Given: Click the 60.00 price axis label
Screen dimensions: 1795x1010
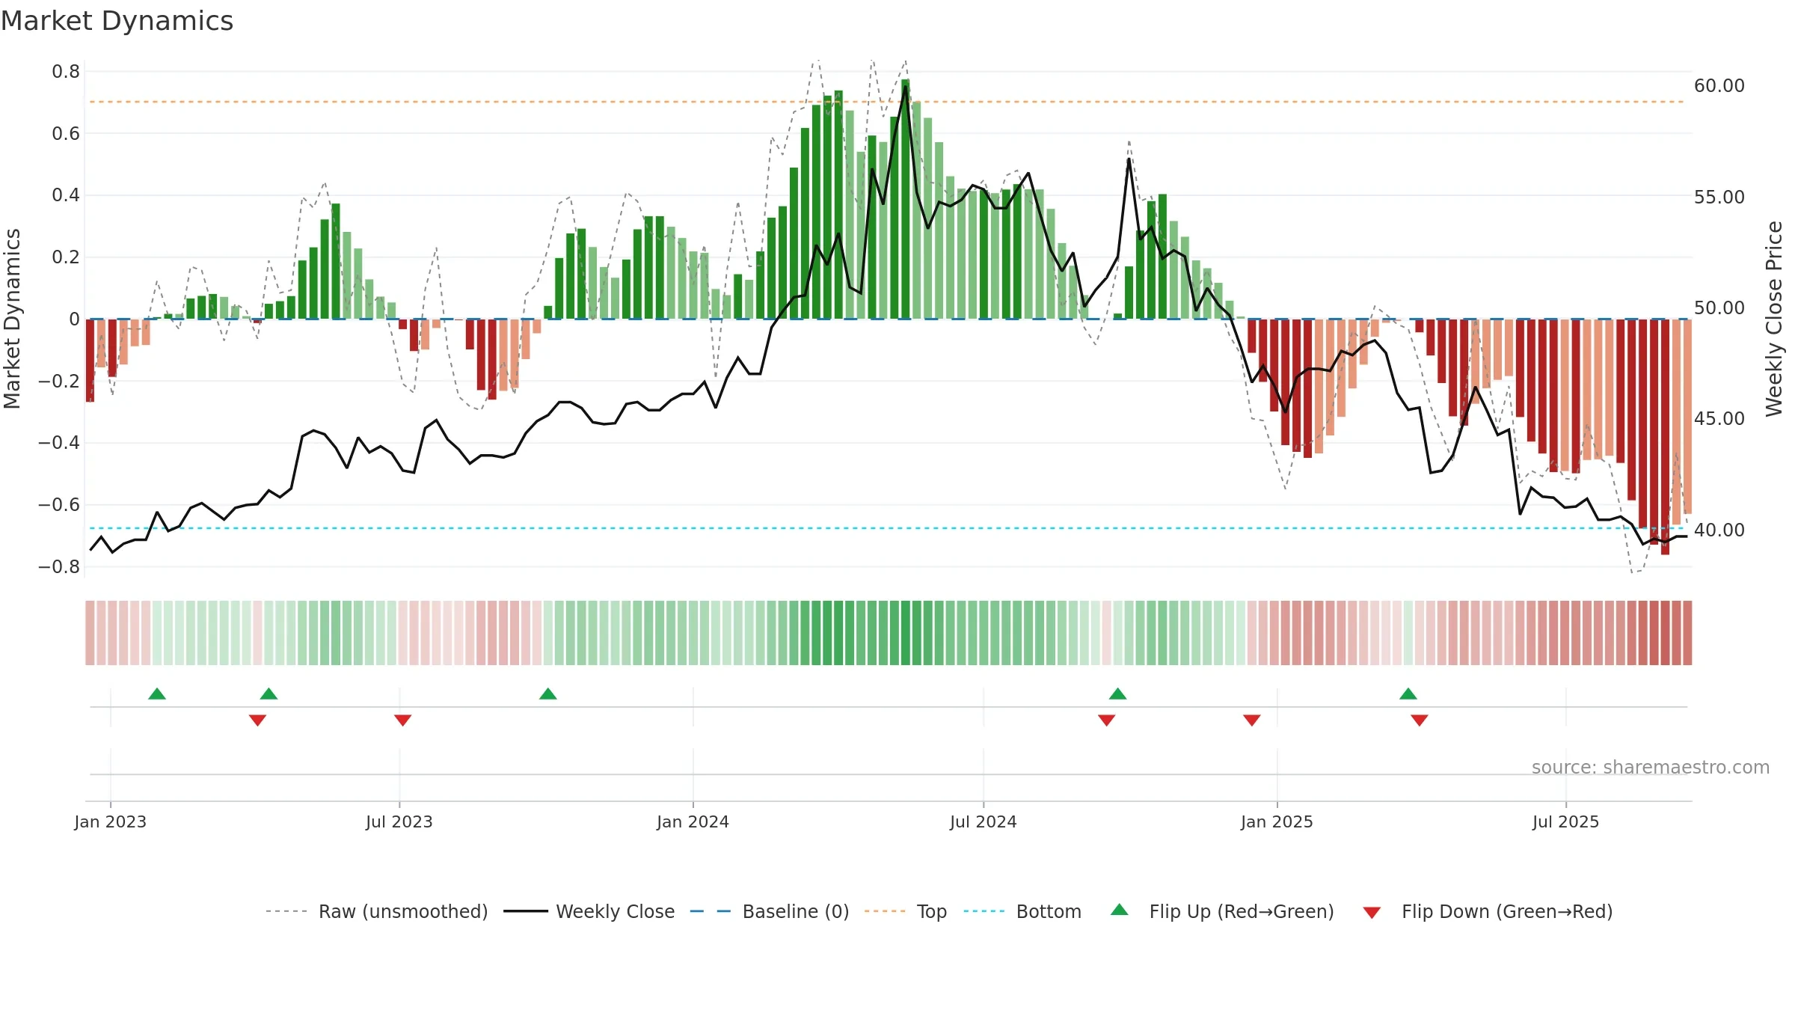Looking at the screenshot, I should pos(1719,86).
